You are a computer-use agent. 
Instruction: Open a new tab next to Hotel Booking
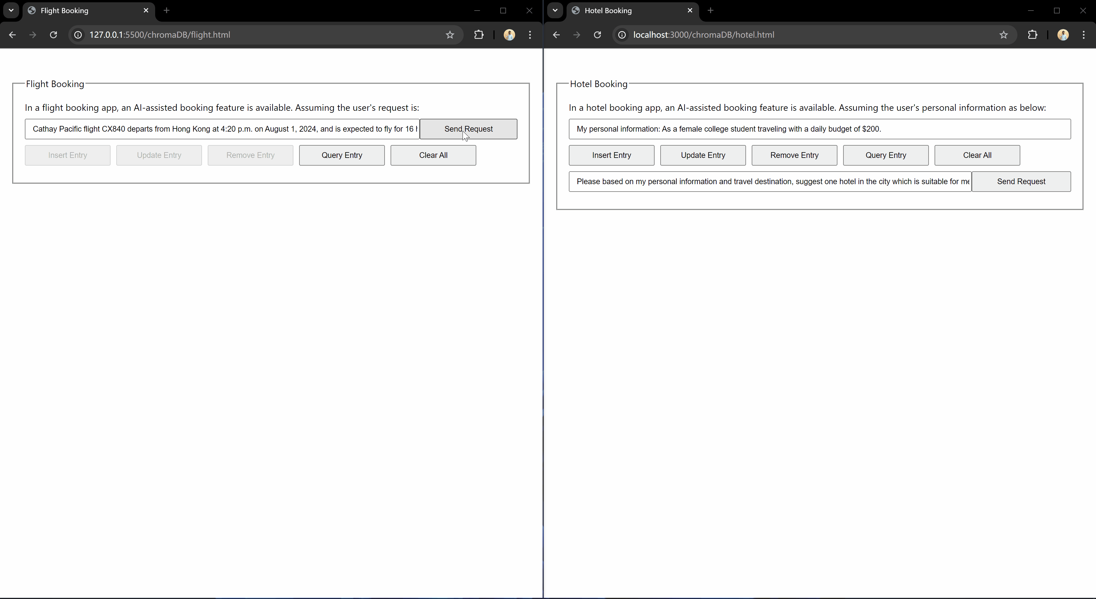coord(711,11)
